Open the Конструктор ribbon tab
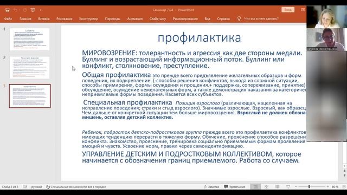 [x=88, y=19]
